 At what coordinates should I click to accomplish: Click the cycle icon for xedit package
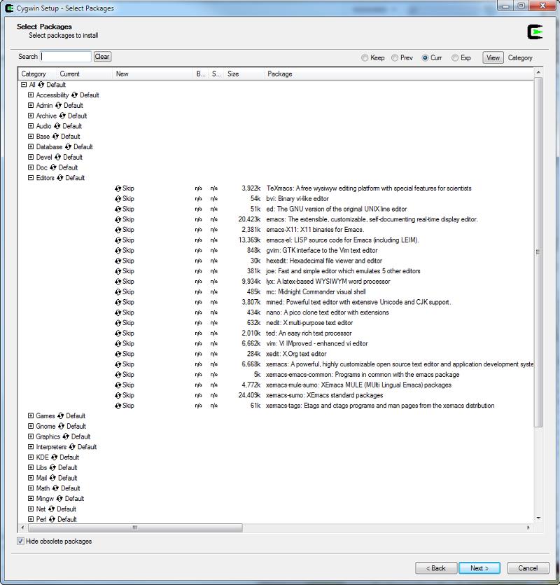[x=118, y=354]
